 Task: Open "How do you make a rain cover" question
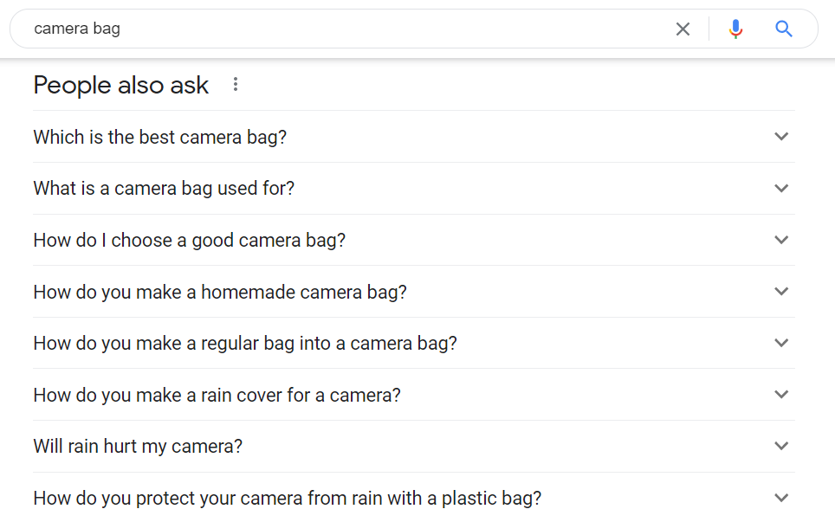click(x=414, y=395)
